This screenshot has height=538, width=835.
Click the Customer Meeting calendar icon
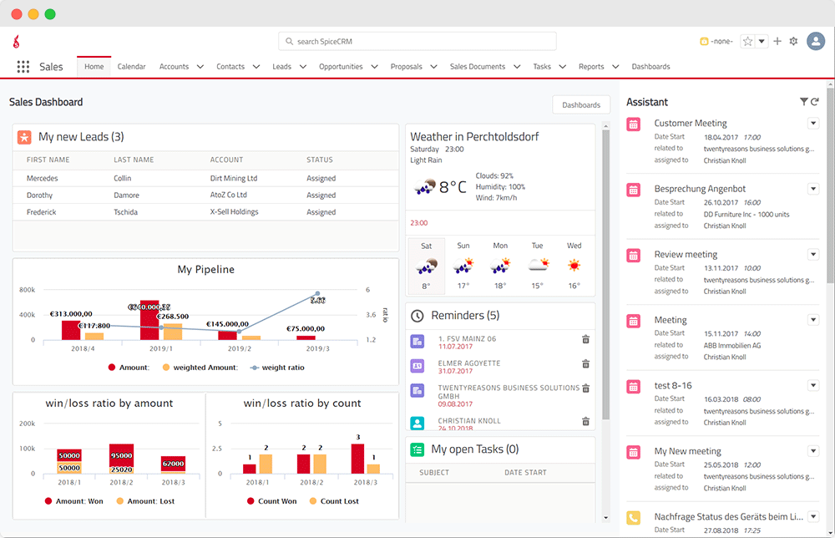click(633, 124)
